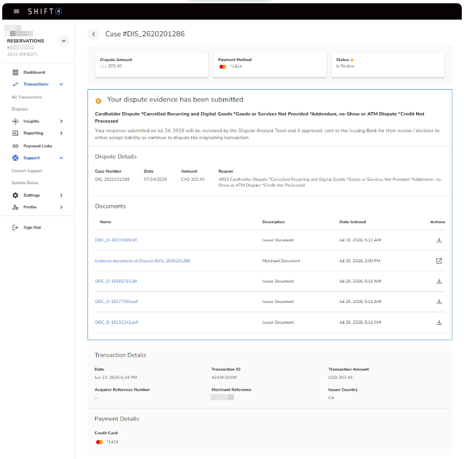Click the Issuer Country value CA
464x459 pixels.
331,398
